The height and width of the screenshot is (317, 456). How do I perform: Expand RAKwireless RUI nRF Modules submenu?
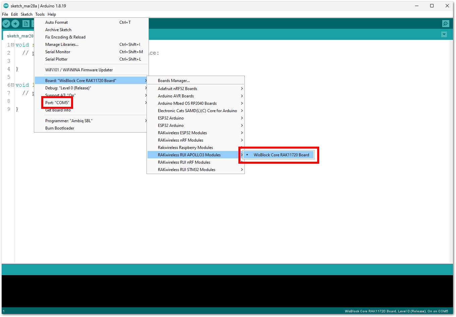(195, 162)
